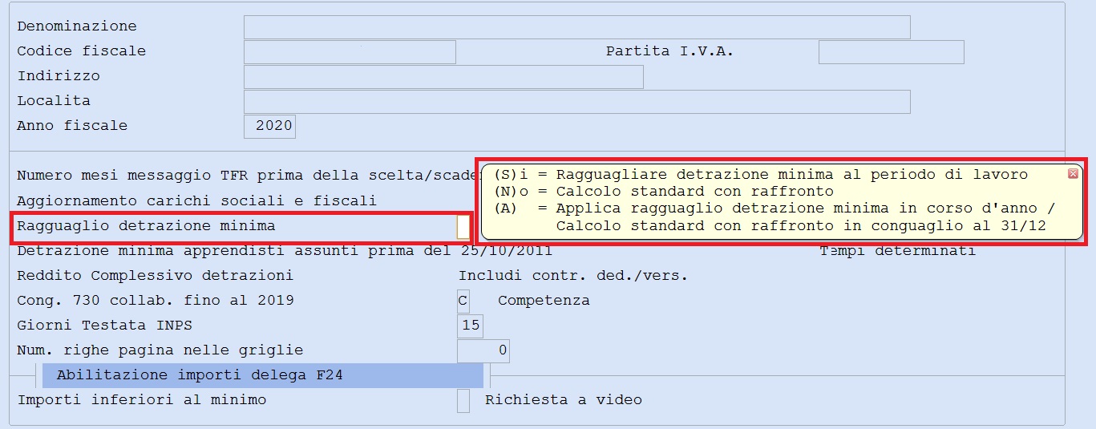Select the Cong. 730 collab. field containing C
This screenshot has width=1096, height=429.
click(x=463, y=301)
